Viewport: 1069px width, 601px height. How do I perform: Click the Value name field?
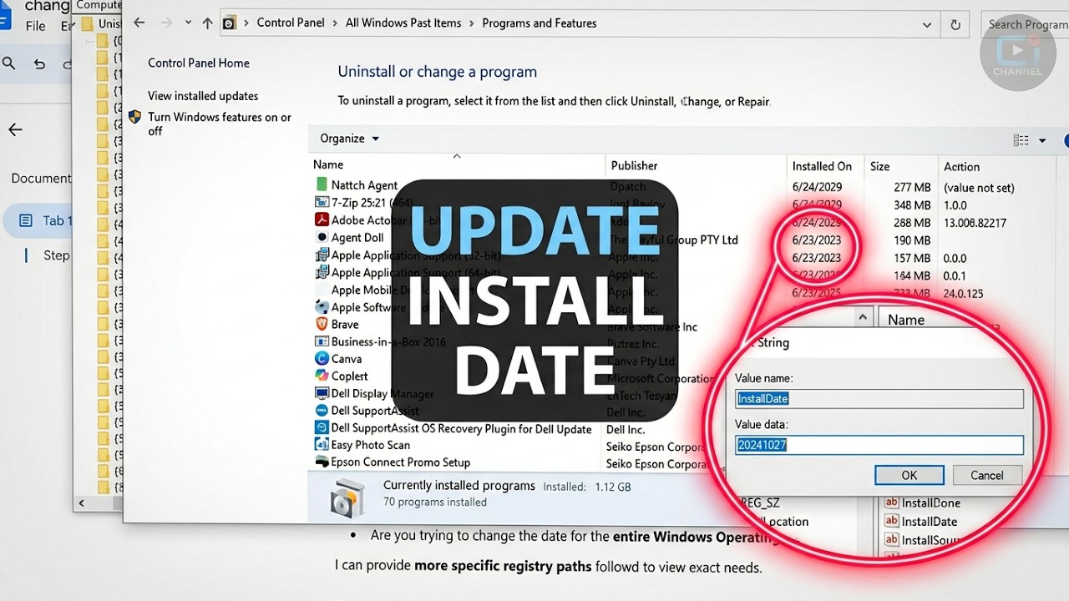tap(879, 399)
